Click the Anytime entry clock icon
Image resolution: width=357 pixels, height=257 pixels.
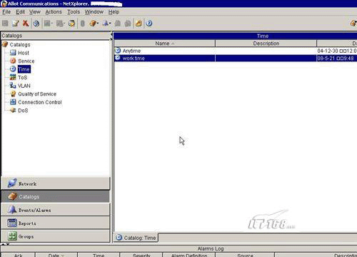pos(118,51)
